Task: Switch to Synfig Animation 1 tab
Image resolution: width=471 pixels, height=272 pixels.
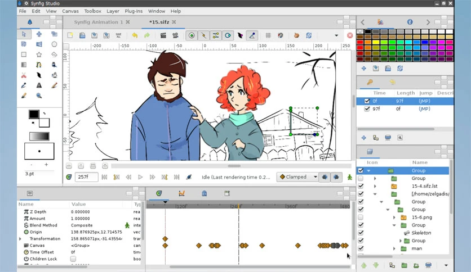Action: tap(99, 22)
